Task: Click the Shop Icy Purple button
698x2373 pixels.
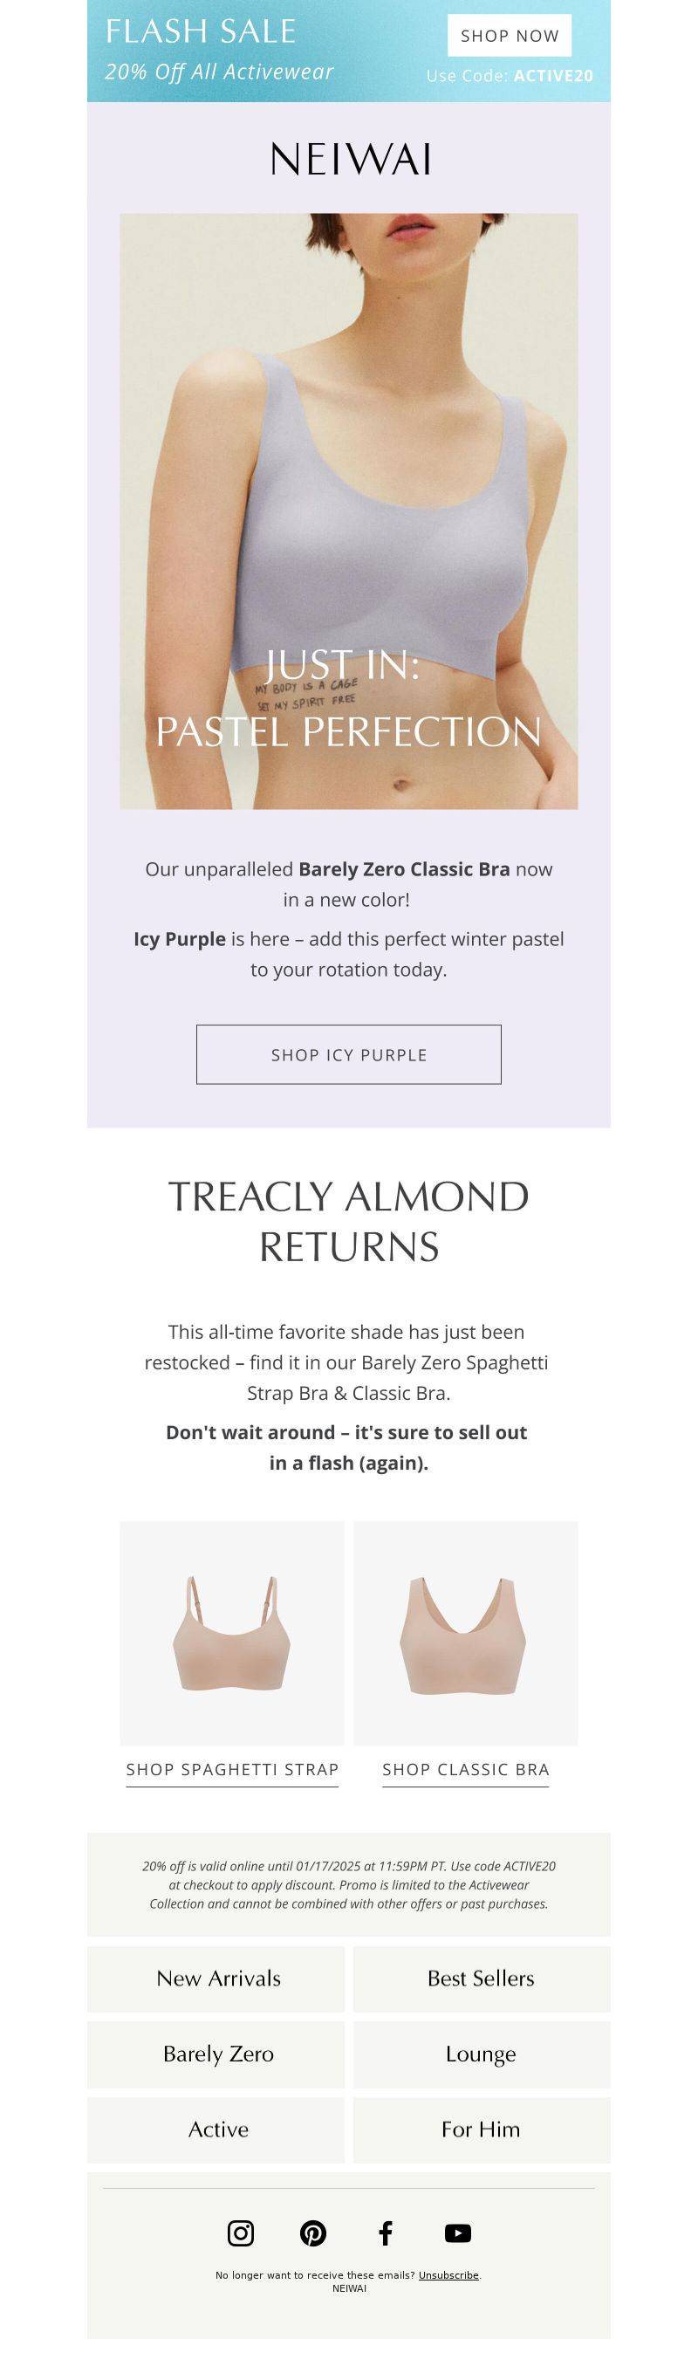Action: tap(349, 1054)
